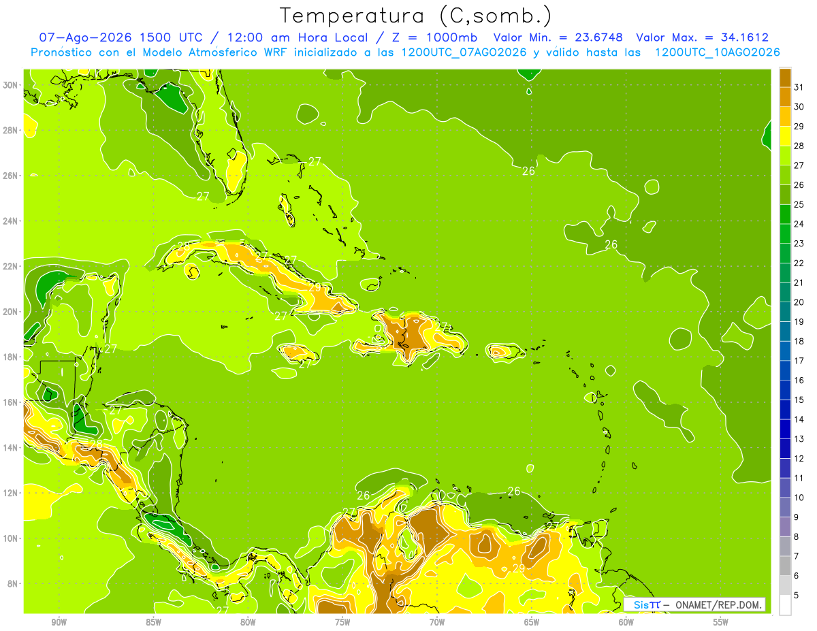Click the 'ONAMET/REP.DOM.' credit label
Viewport: 817px width, 631px height.
pos(718,604)
